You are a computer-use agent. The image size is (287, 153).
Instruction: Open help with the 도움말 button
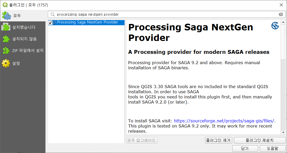pos(273,148)
